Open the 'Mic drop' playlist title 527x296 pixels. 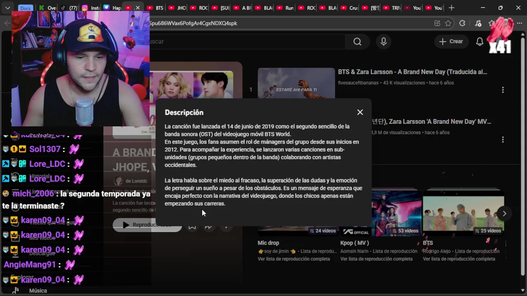(268, 243)
